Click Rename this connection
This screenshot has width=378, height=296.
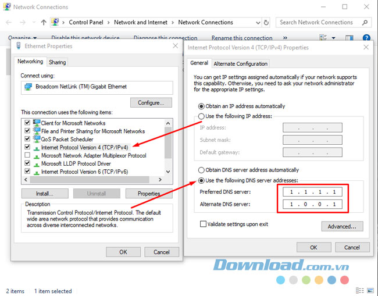(x=242, y=38)
